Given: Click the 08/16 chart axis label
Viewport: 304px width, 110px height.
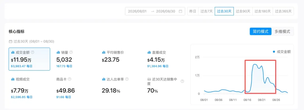Looking at the screenshot, I should (x=247, y=100).
